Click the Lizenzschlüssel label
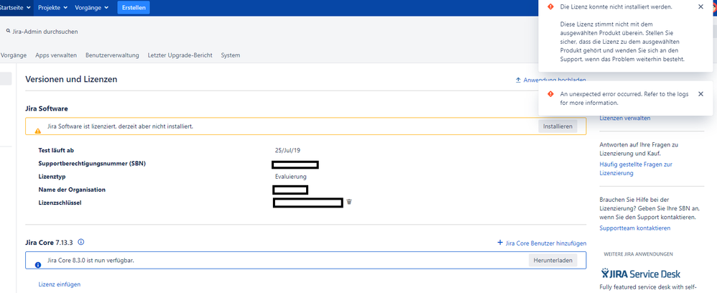Screen dimensions: 717x293 click(60, 203)
